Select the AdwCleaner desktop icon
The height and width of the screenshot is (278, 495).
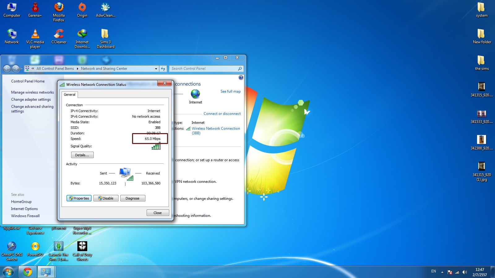[x=105, y=10]
